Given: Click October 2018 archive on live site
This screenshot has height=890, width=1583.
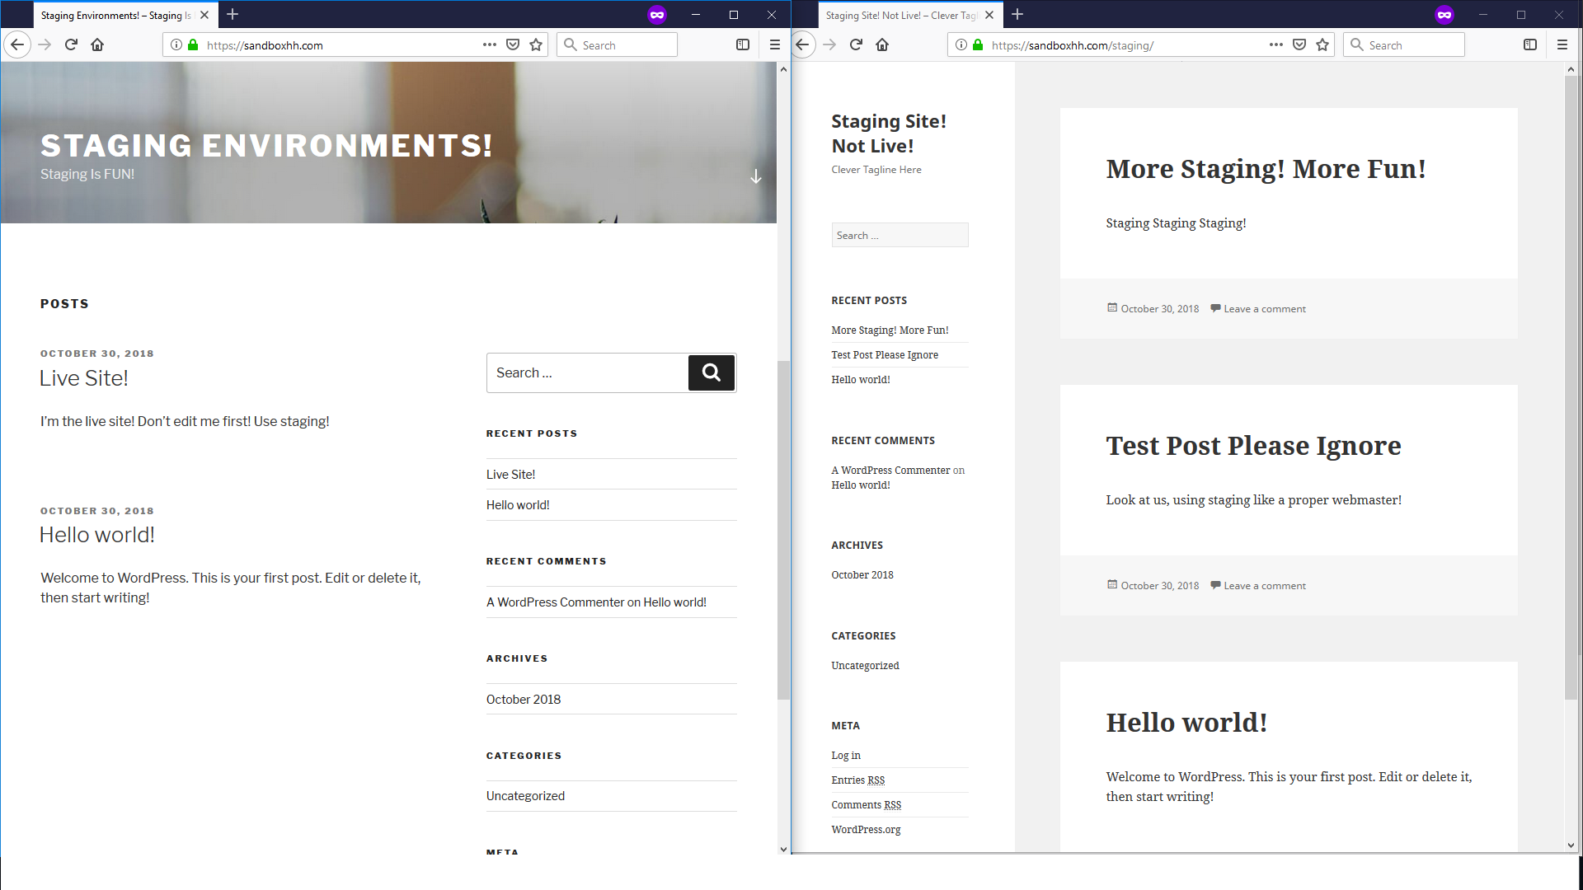Looking at the screenshot, I should pos(523,700).
